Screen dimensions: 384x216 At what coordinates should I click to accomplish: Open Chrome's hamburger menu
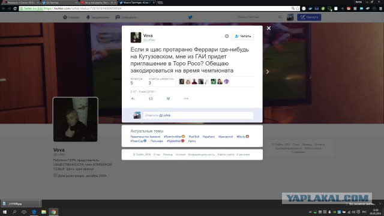click(x=380, y=8)
